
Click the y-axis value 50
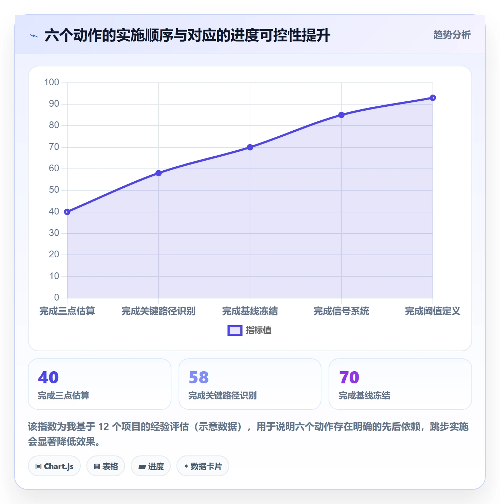pyautogui.click(x=54, y=190)
